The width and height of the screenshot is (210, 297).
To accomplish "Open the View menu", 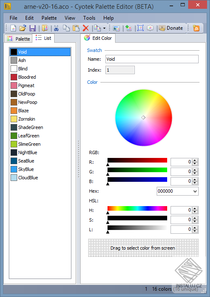I will pos(70,18).
